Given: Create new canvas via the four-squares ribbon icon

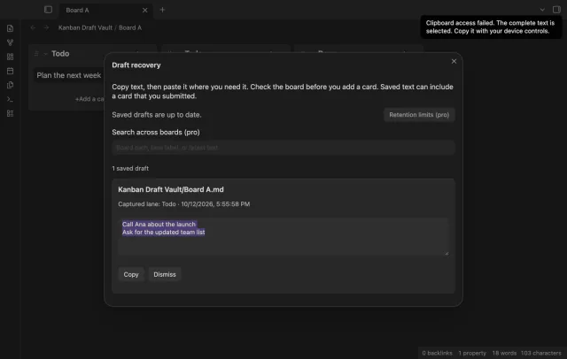Looking at the screenshot, I should pos(10,57).
